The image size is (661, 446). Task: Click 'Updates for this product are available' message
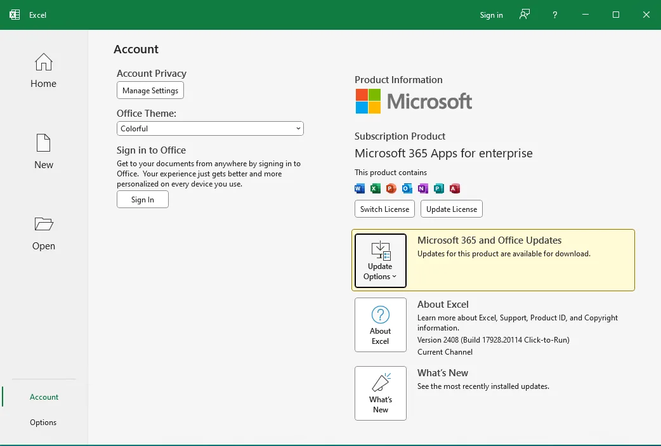pyautogui.click(x=504, y=254)
